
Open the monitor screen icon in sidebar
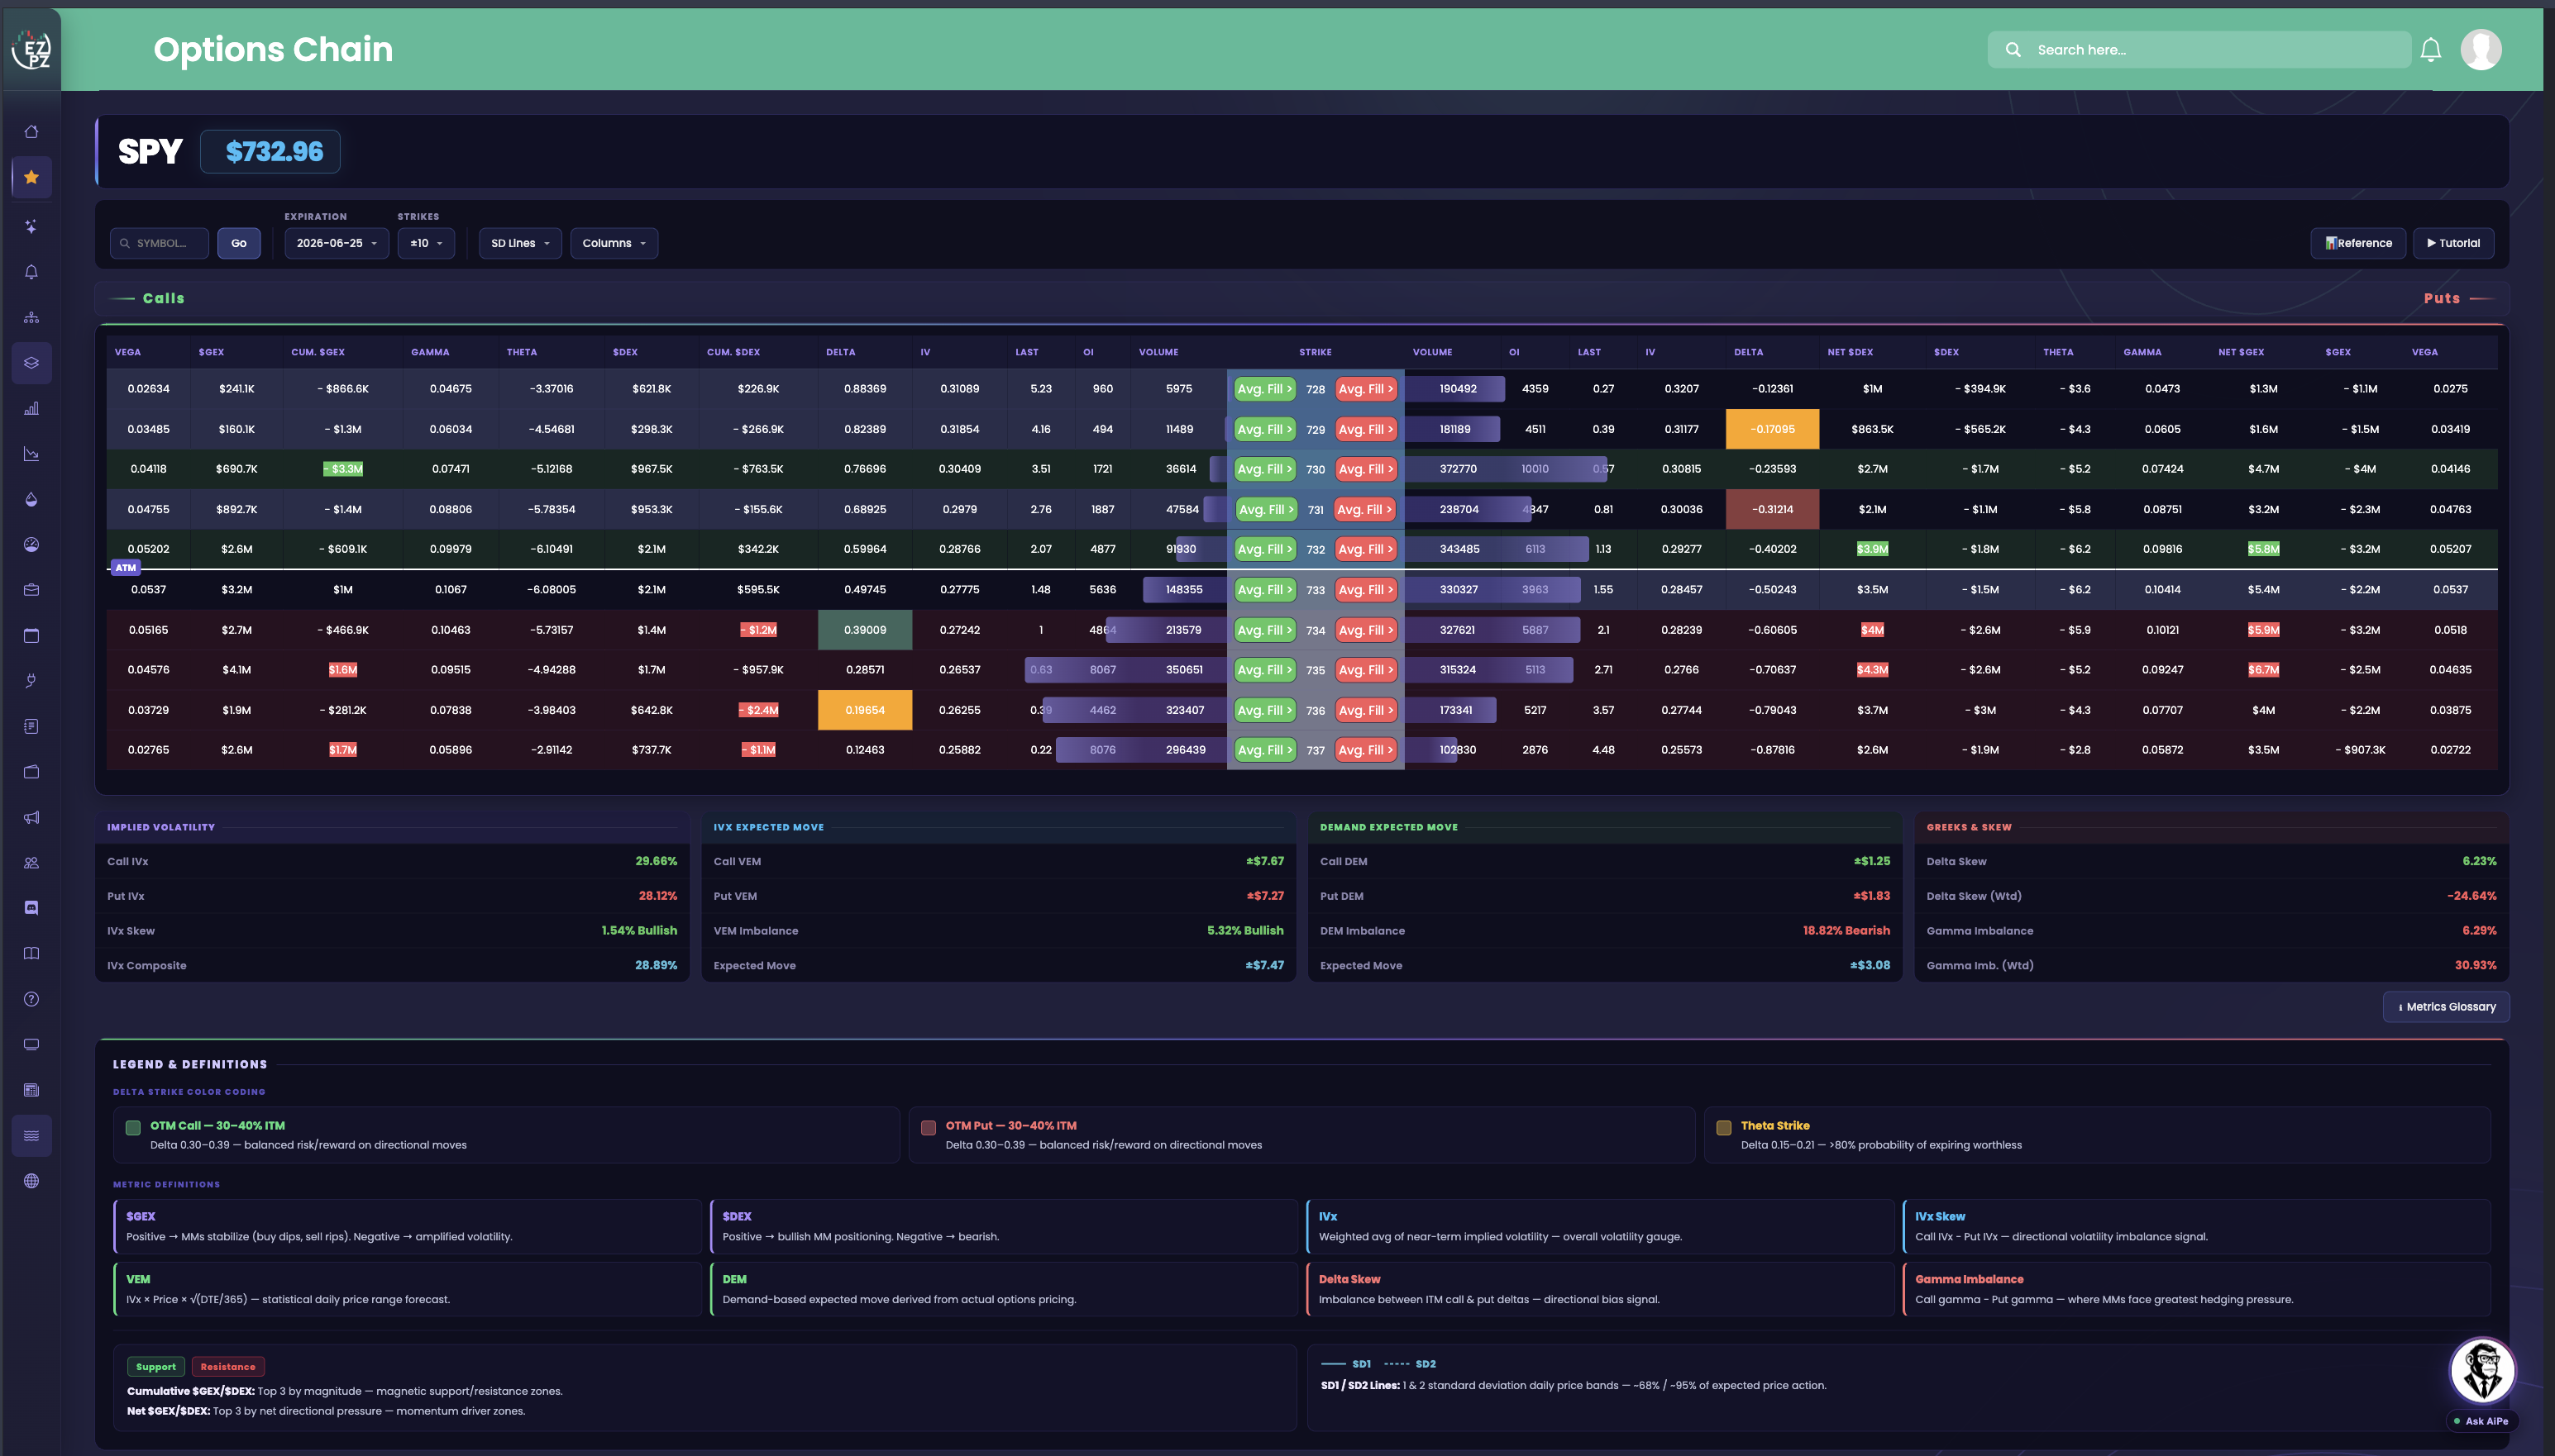[x=31, y=1044]
